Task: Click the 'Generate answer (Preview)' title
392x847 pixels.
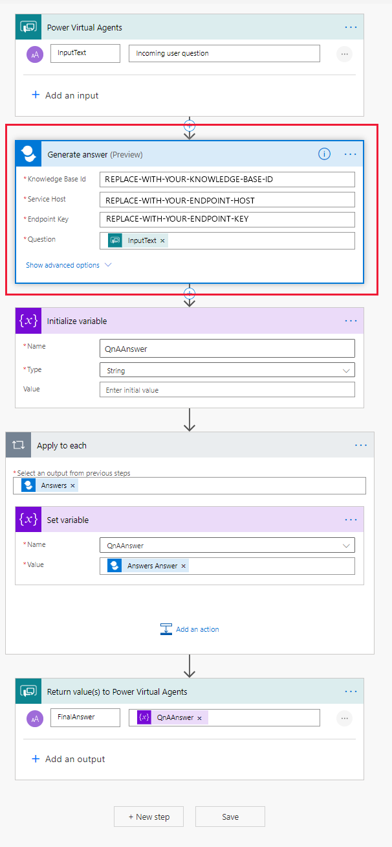Action: [95, 154]
